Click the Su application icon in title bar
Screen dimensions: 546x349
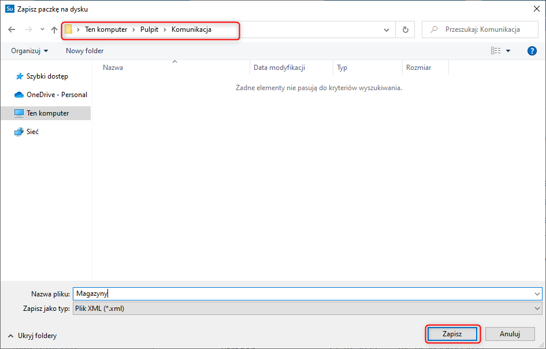pos(10,9)
